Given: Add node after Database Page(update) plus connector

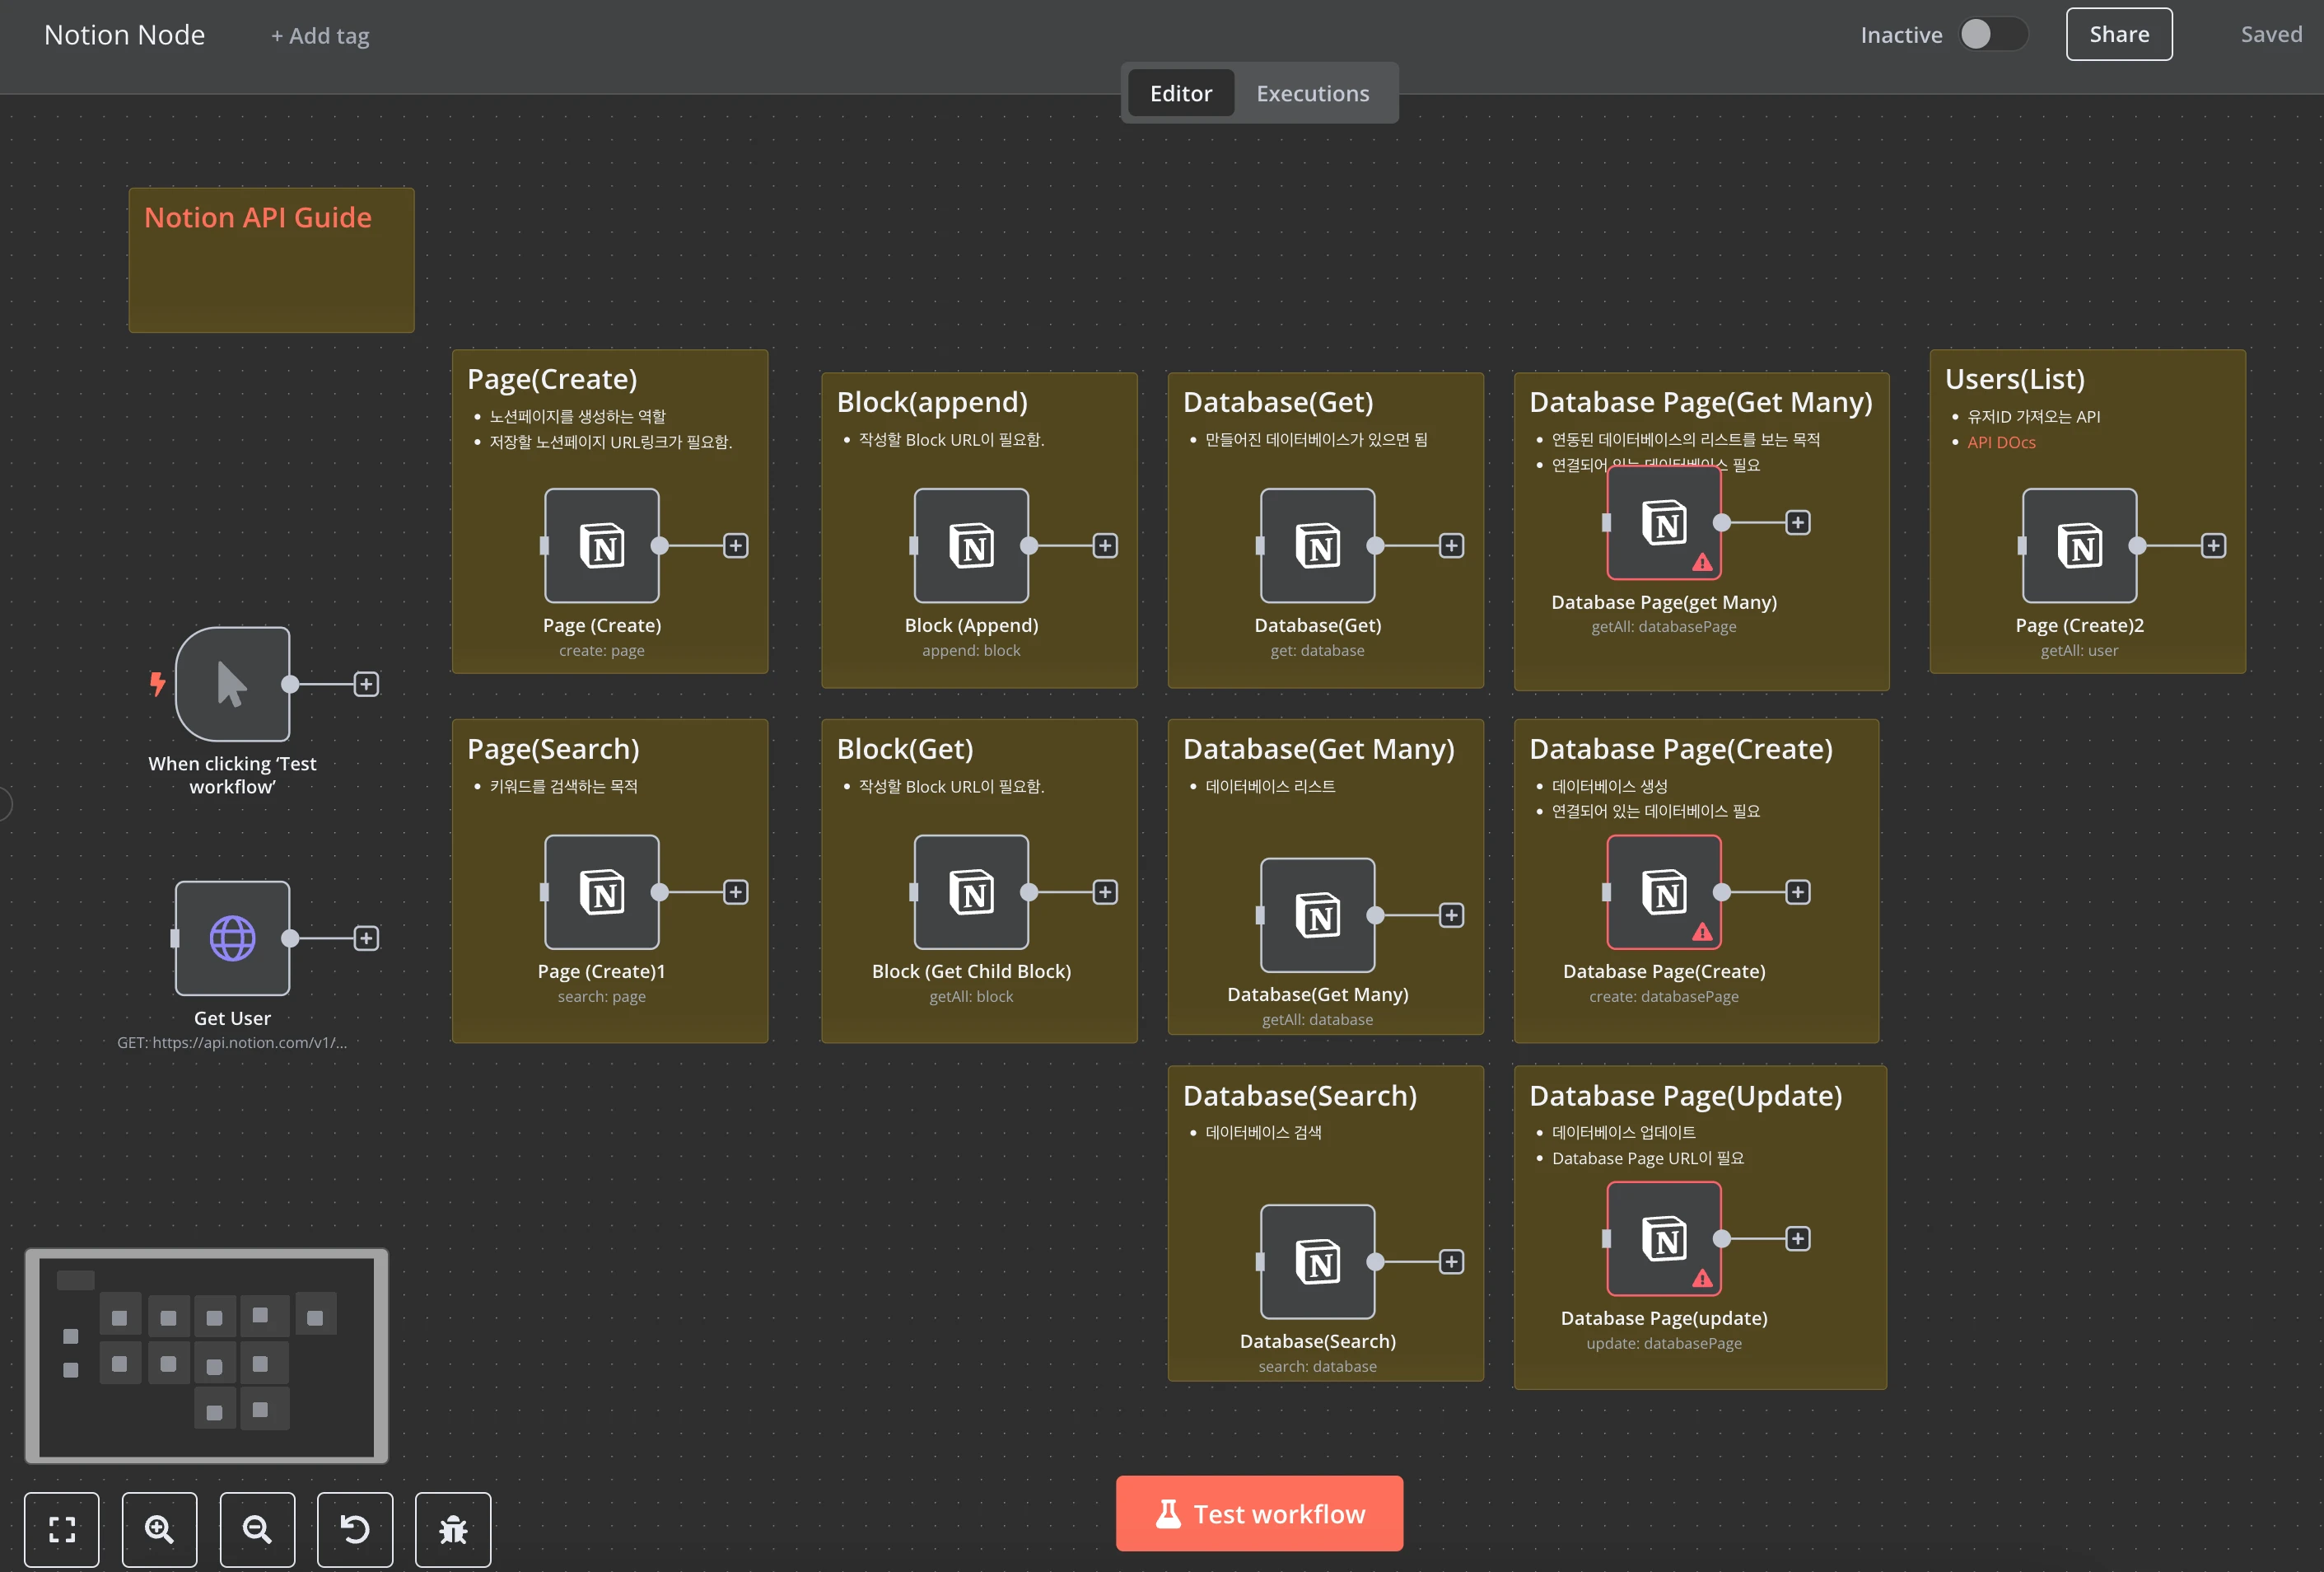Looking at the screenshot, I should [1798, 1237].
